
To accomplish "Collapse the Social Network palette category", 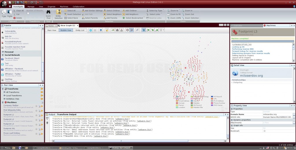I will [3, 55].
